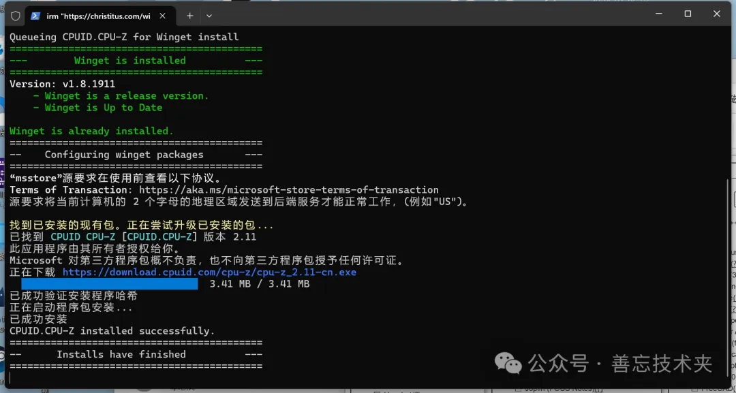Click the 'Winget is installed' green header
Screen dimensions: 736x393
[130, 61]
